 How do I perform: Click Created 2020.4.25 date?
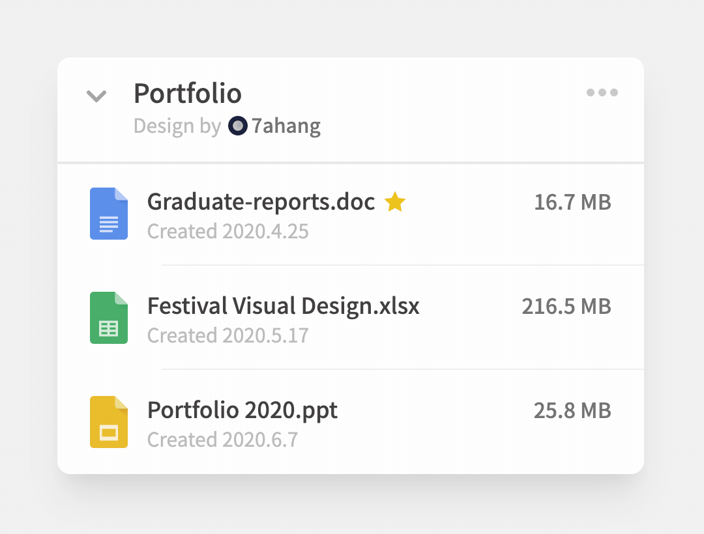pos(228,231)
